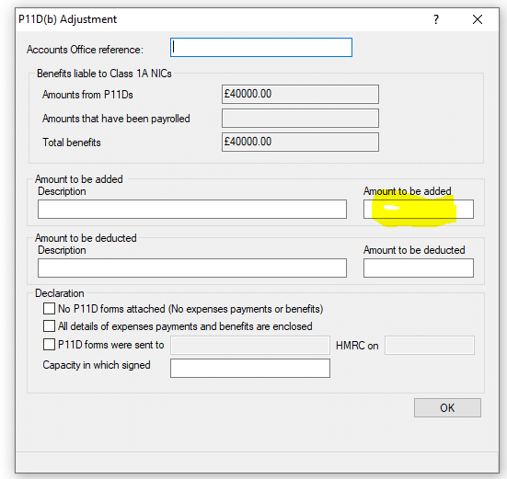Click the HMRC on date field
The height and width of the screenshot is (479, 507).
click(430, 345)
